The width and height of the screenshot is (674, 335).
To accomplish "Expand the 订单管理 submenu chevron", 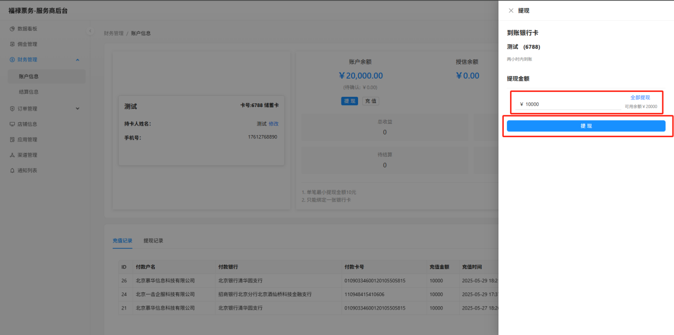I will (78, 108).
